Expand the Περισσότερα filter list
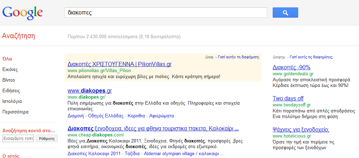Image resolution: width=359 pixels, height=158 pixels. [x=15, y=112]
